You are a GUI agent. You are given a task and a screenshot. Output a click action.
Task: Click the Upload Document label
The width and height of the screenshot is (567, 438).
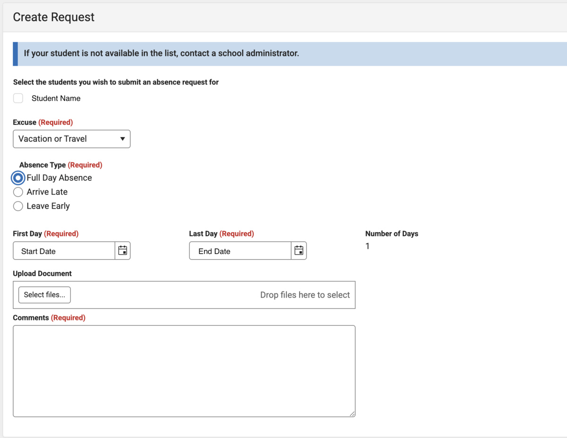tap(42, 274)
